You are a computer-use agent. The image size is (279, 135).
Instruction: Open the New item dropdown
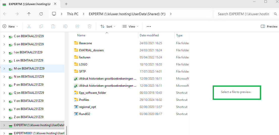(x=10, y=26)
